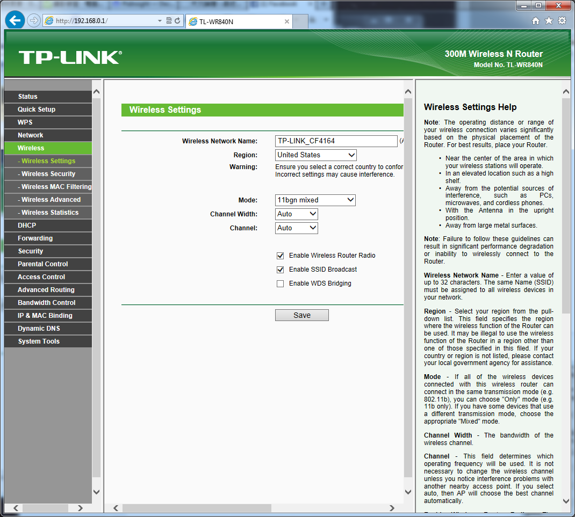Click the browser Forward arrow button
Screen dimensions: 575x517
tap(33, 20)
